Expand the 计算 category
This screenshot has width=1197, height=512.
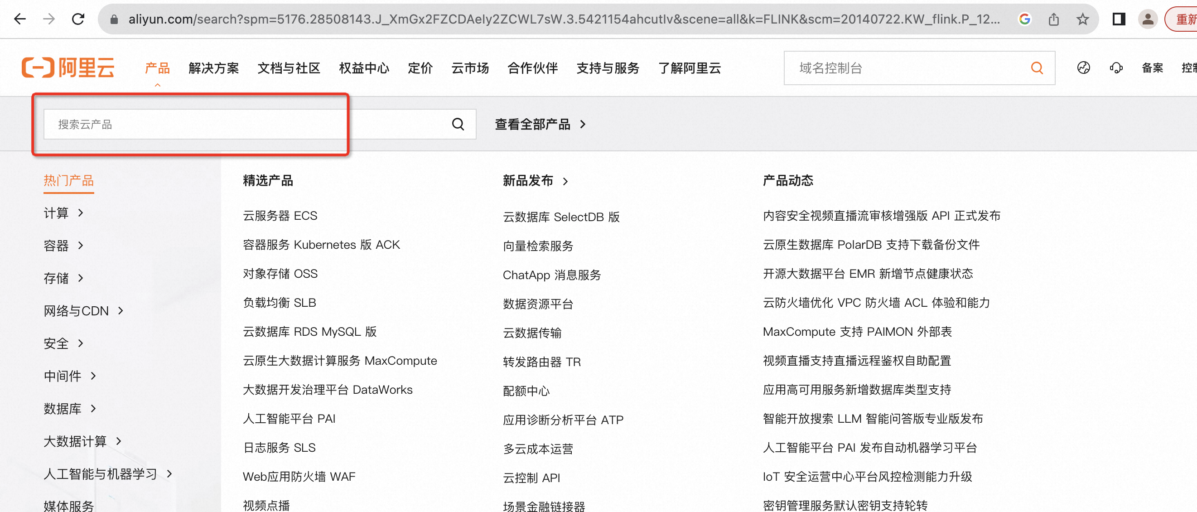(64, 213)
